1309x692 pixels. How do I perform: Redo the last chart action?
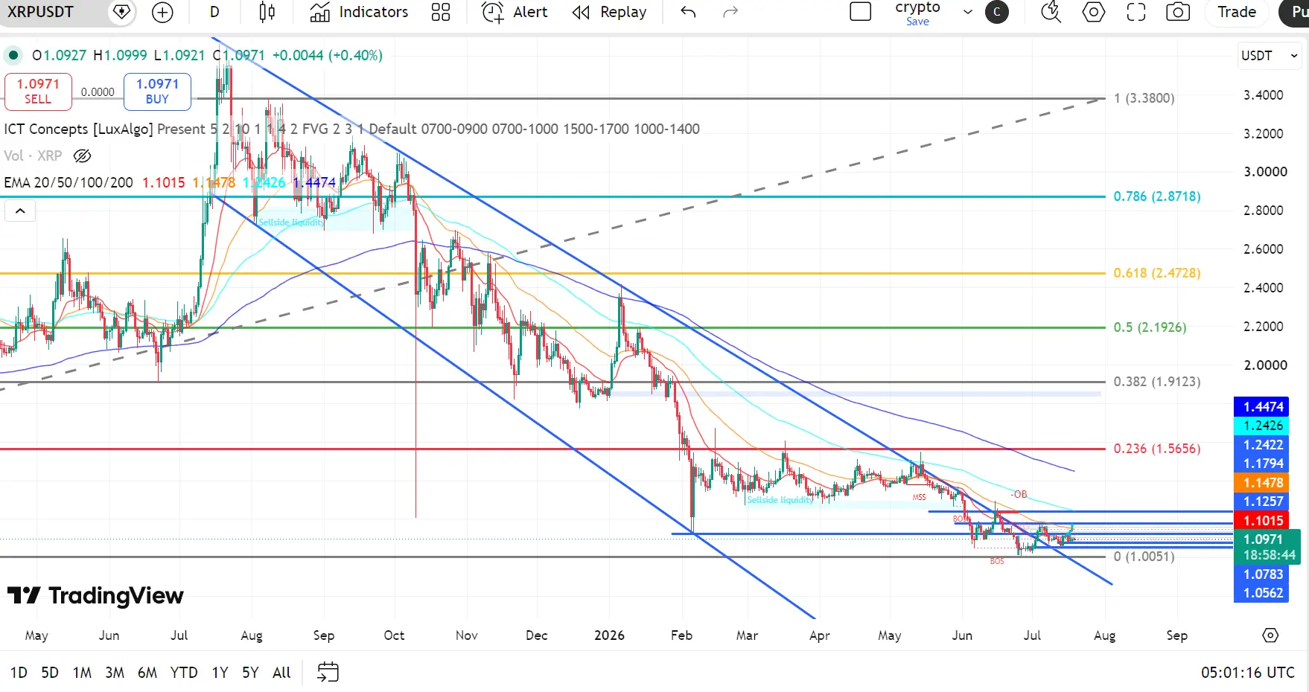(x=730, y=12)
